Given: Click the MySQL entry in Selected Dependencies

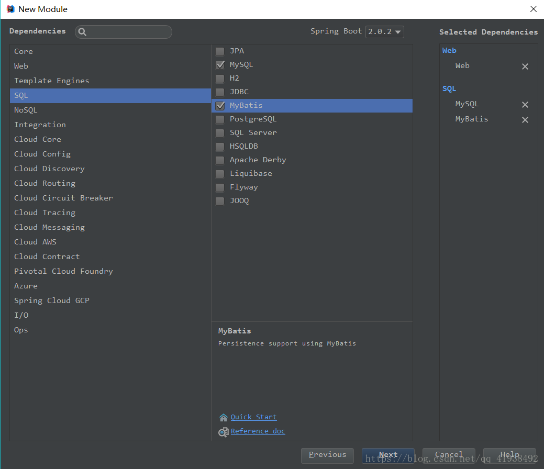Looking at the screenshot, I should click(x=467, y=104).
